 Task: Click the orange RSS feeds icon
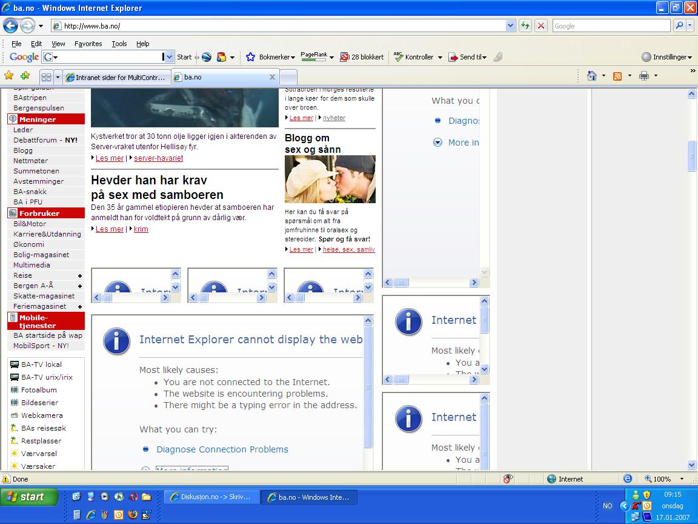click(x=617, y=76)
